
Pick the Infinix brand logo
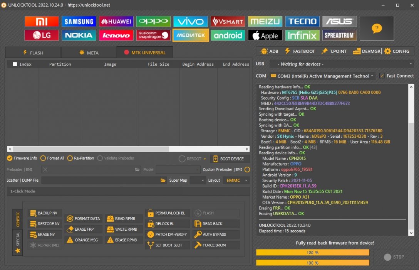302,35
